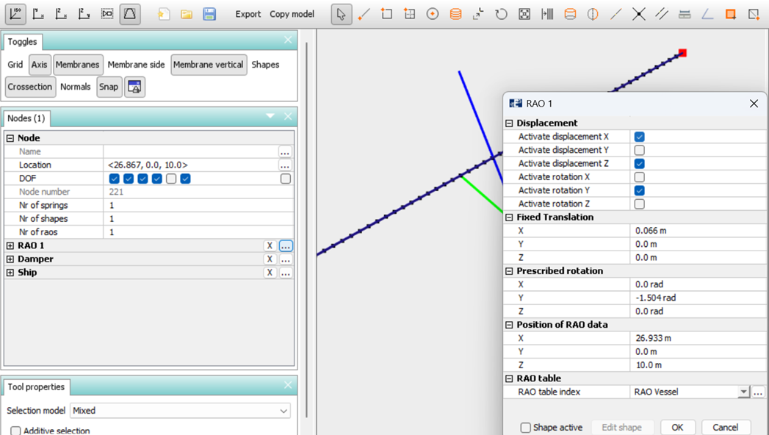Toggle the Snap button
Viewport: 769px width, 435px height.
pos(109,87)
